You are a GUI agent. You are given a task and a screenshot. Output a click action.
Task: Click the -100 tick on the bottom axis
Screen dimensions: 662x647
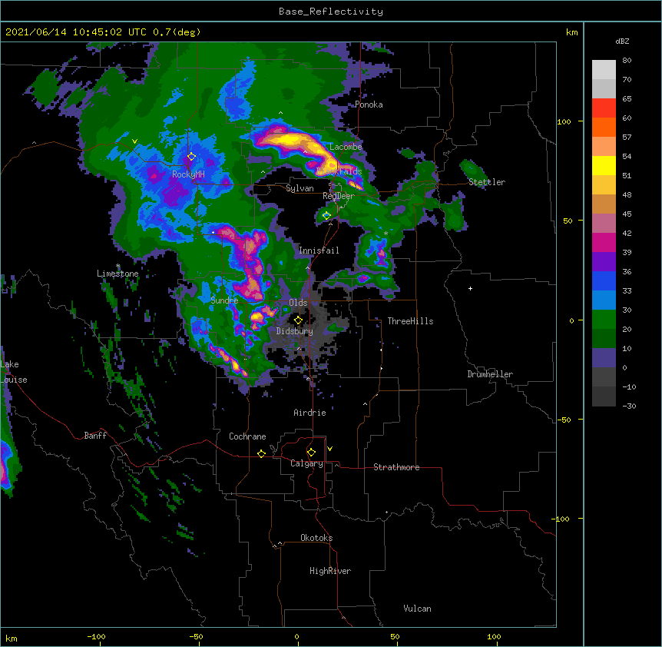(x=96, y=636)
